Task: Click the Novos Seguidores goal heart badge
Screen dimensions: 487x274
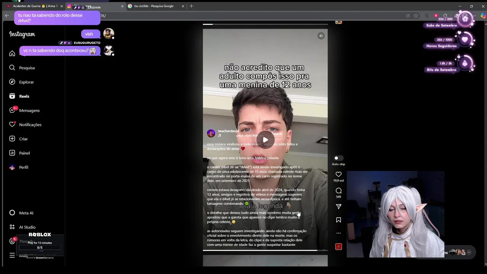Action: [465, 40]
